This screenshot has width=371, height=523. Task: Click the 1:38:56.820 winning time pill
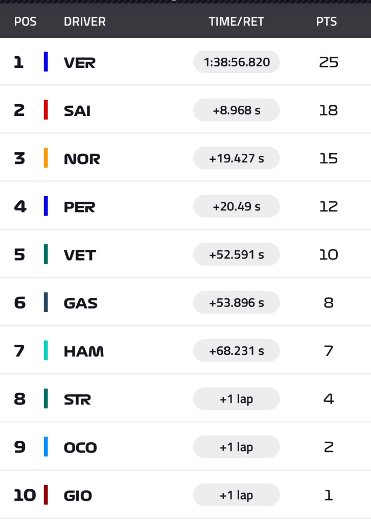237,62
